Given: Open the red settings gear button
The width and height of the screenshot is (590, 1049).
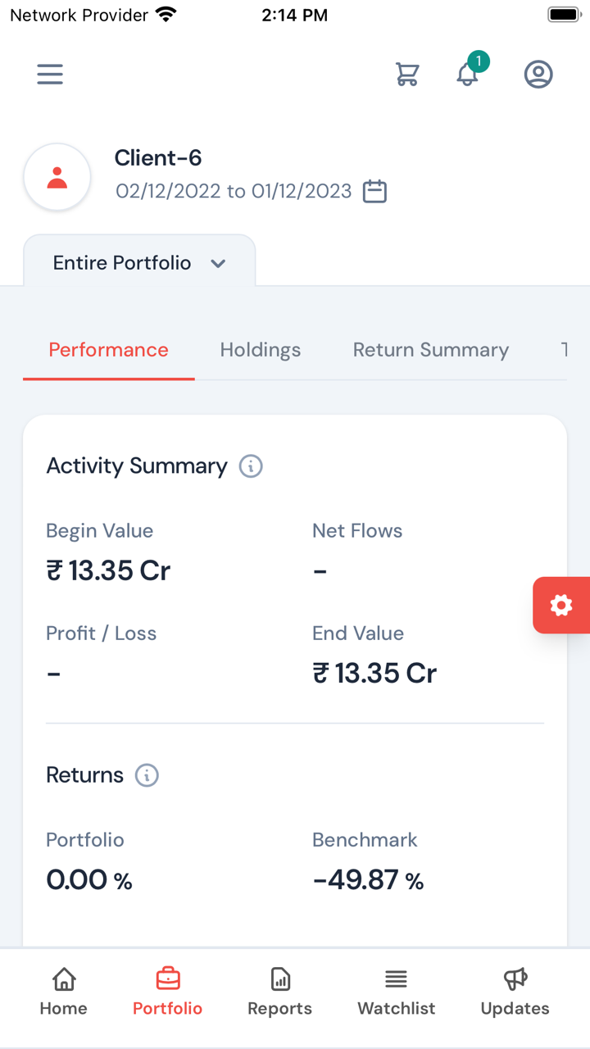Looking at the screenshot, I should [x=561, y=606].
